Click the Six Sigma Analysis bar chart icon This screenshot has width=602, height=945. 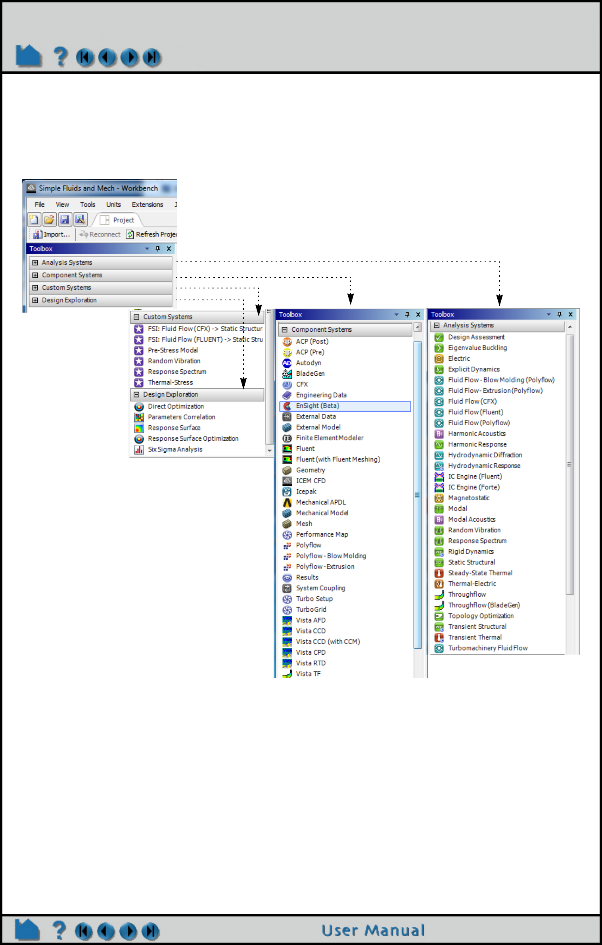click(139, 449)
